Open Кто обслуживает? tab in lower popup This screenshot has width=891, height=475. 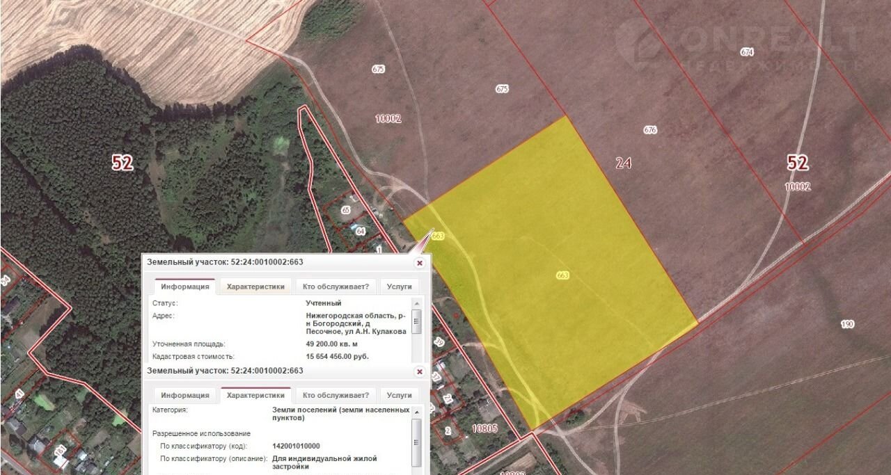click(x=336, y=395)
